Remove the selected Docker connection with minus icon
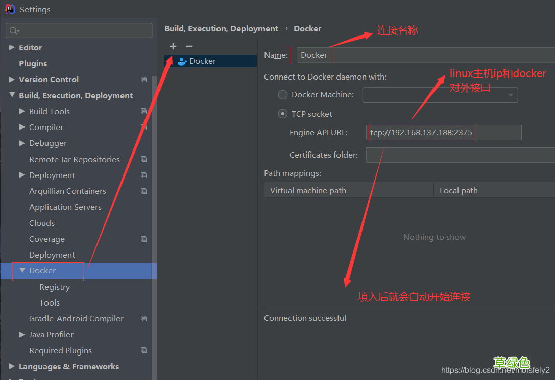The width and height of the screenshot is (555, 380). 189,46
